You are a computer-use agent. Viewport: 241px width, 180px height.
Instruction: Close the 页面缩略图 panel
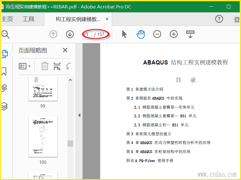(65, 50)
